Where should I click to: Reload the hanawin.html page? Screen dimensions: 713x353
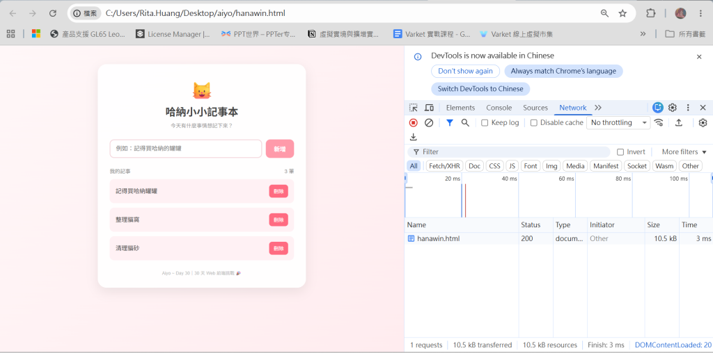[x=53, y=13]
